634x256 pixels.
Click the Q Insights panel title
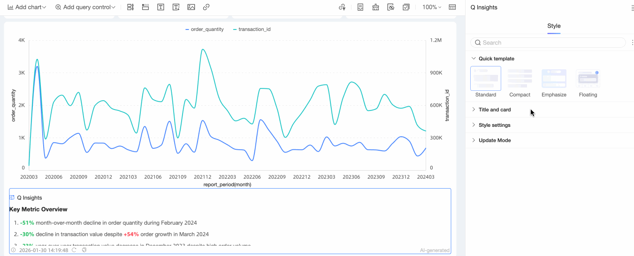484,7
